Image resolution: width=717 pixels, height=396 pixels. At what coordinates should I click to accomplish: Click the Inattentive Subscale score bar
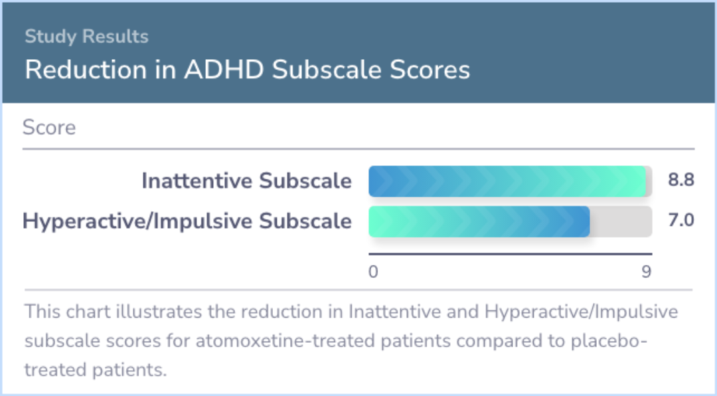(x=508, y=181)
